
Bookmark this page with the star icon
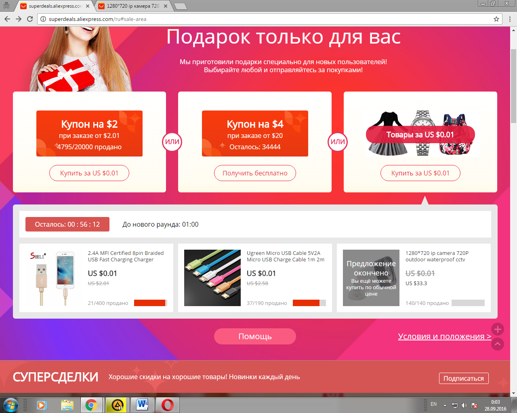[496, 19]
